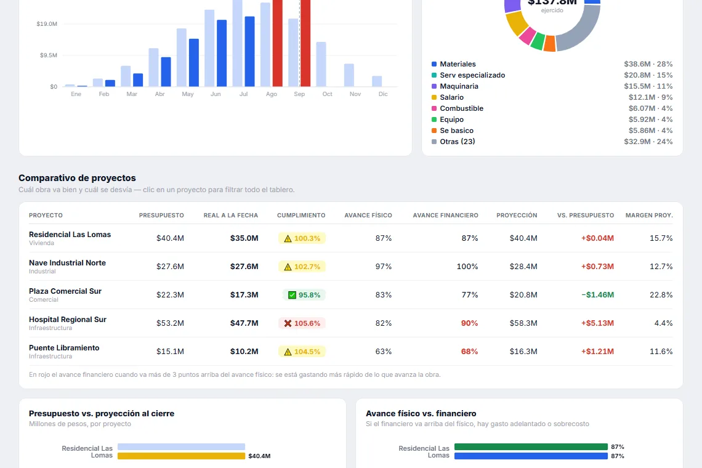Click the orange Se basico legend swatch
Screen dimensions: 702x468
[434, 131]
